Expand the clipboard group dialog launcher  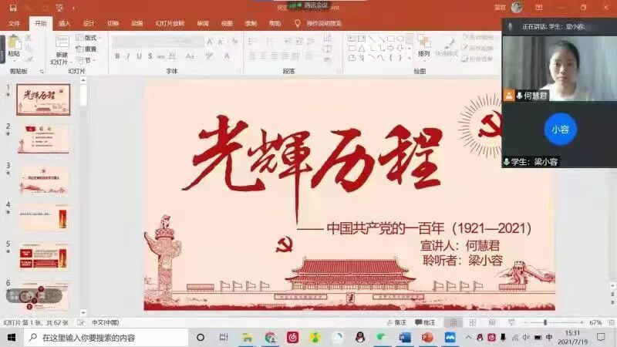[42, 71]
